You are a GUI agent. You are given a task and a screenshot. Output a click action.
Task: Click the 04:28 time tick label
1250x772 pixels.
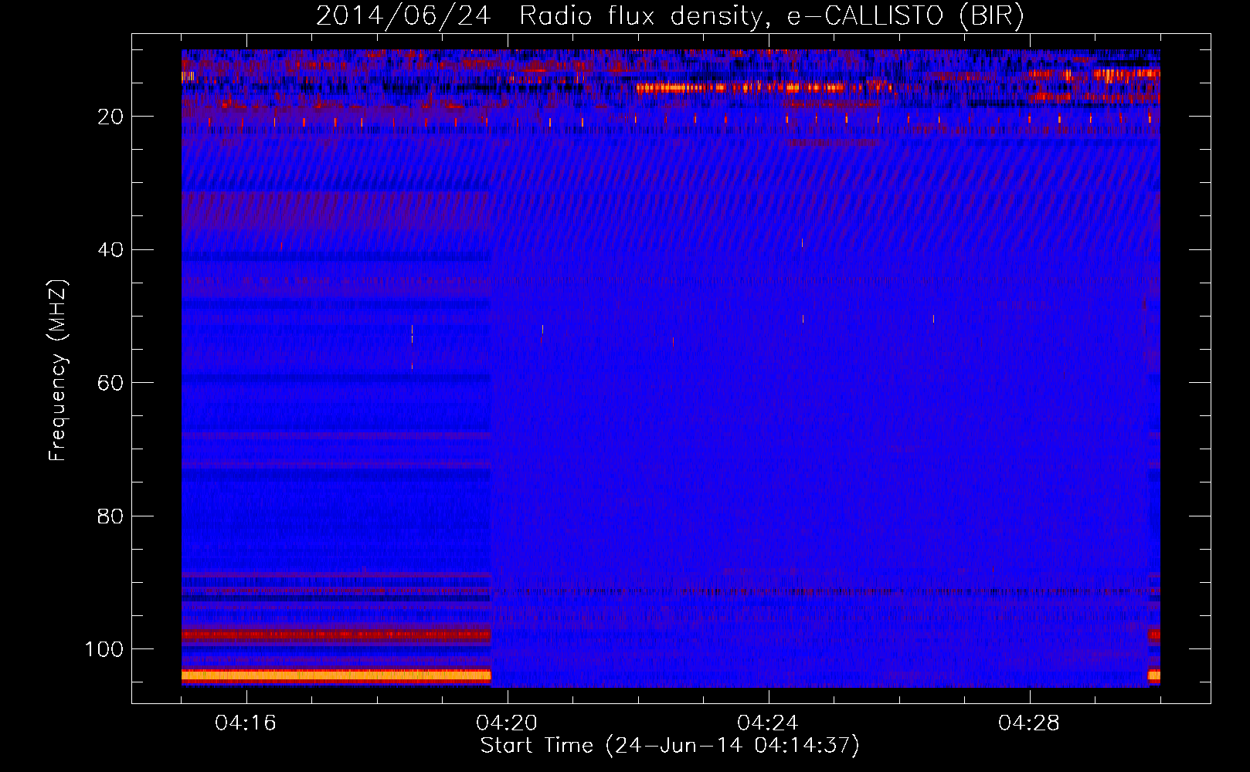point(1029,723)
